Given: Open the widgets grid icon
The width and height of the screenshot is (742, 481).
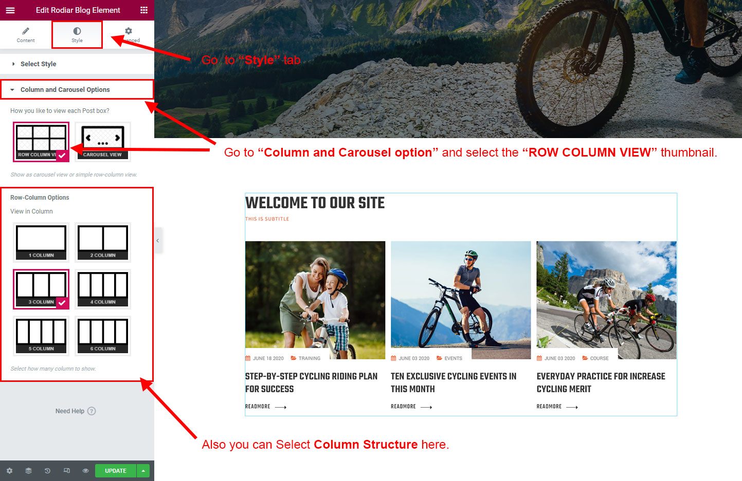Looking at the screenshot, I should pos(144,10).
